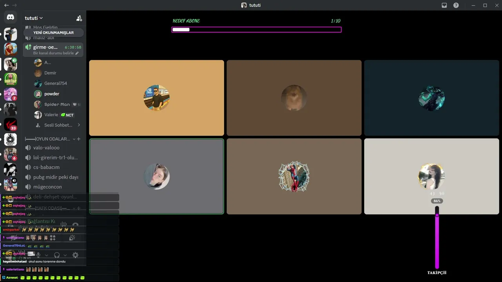Open the circular black-and-white logo server icon
Screen dimensions: 502x282
[11, 139]
